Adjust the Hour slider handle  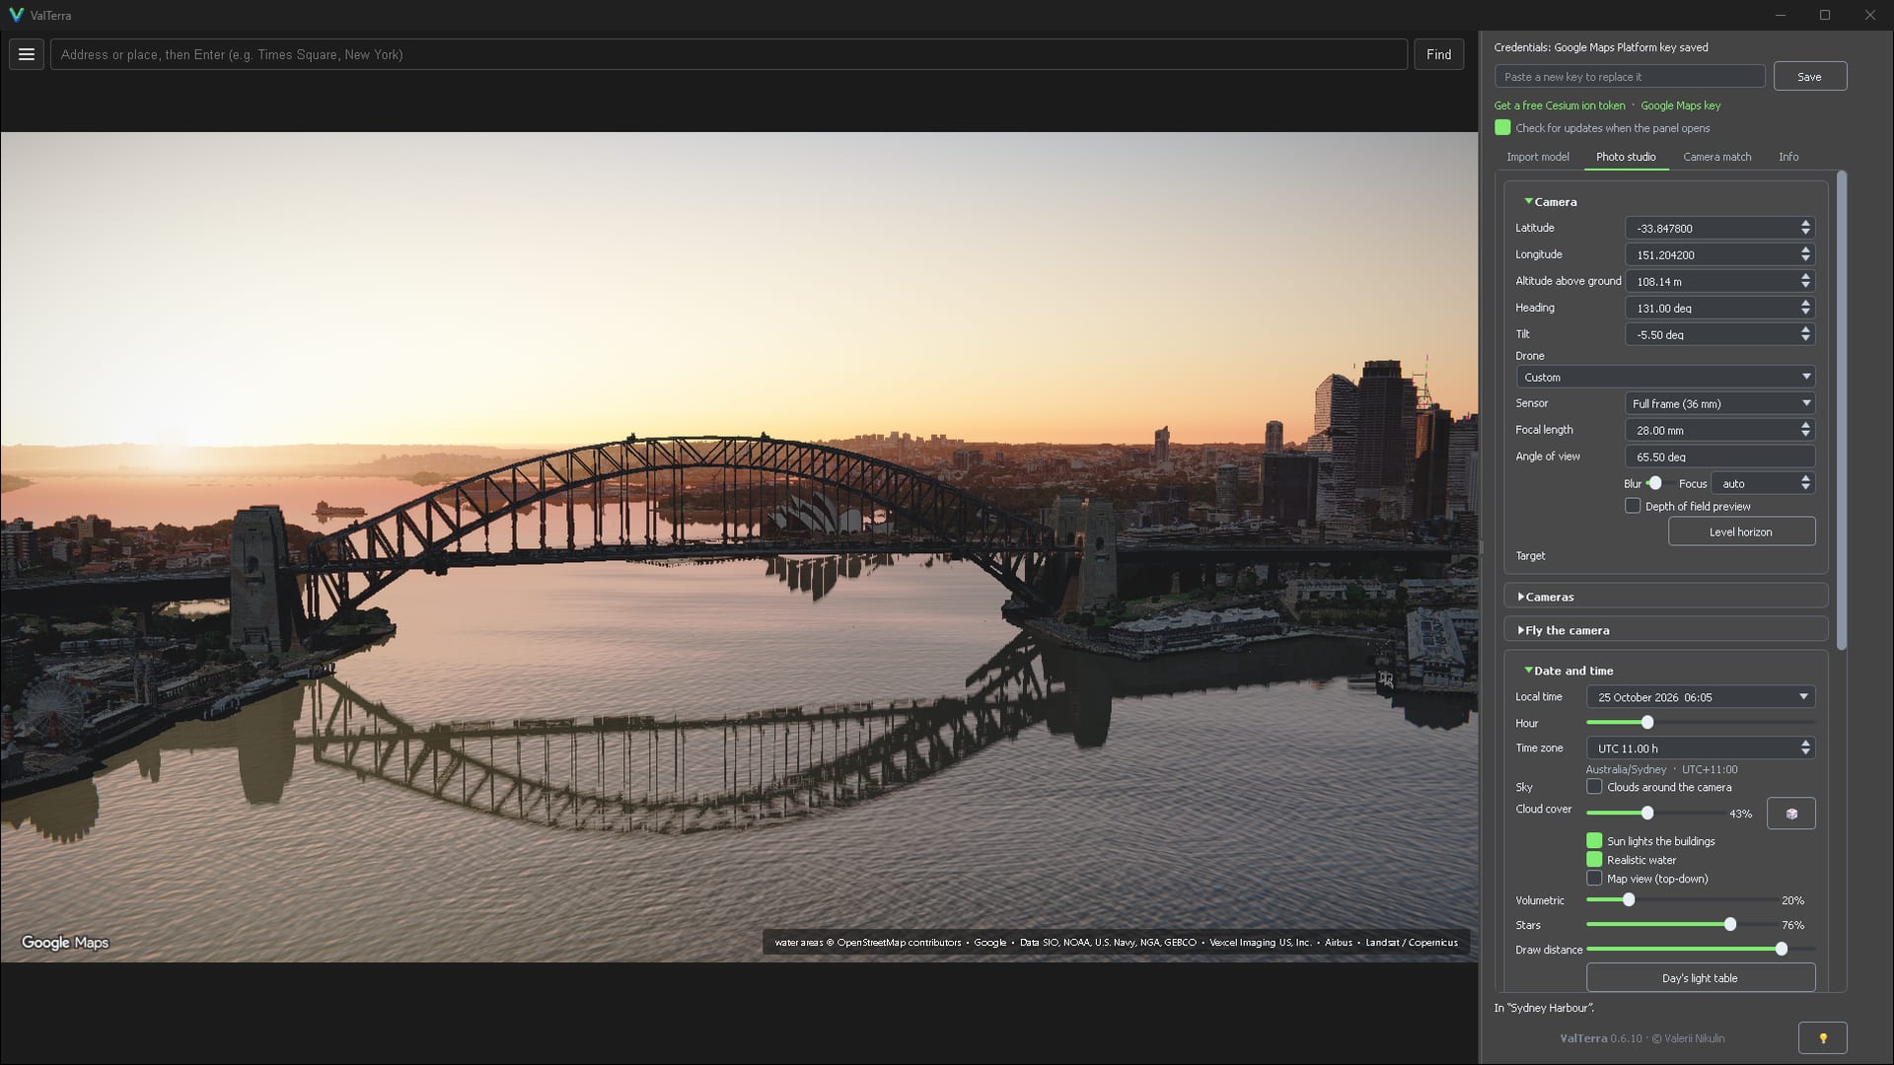coord(1646,723)
